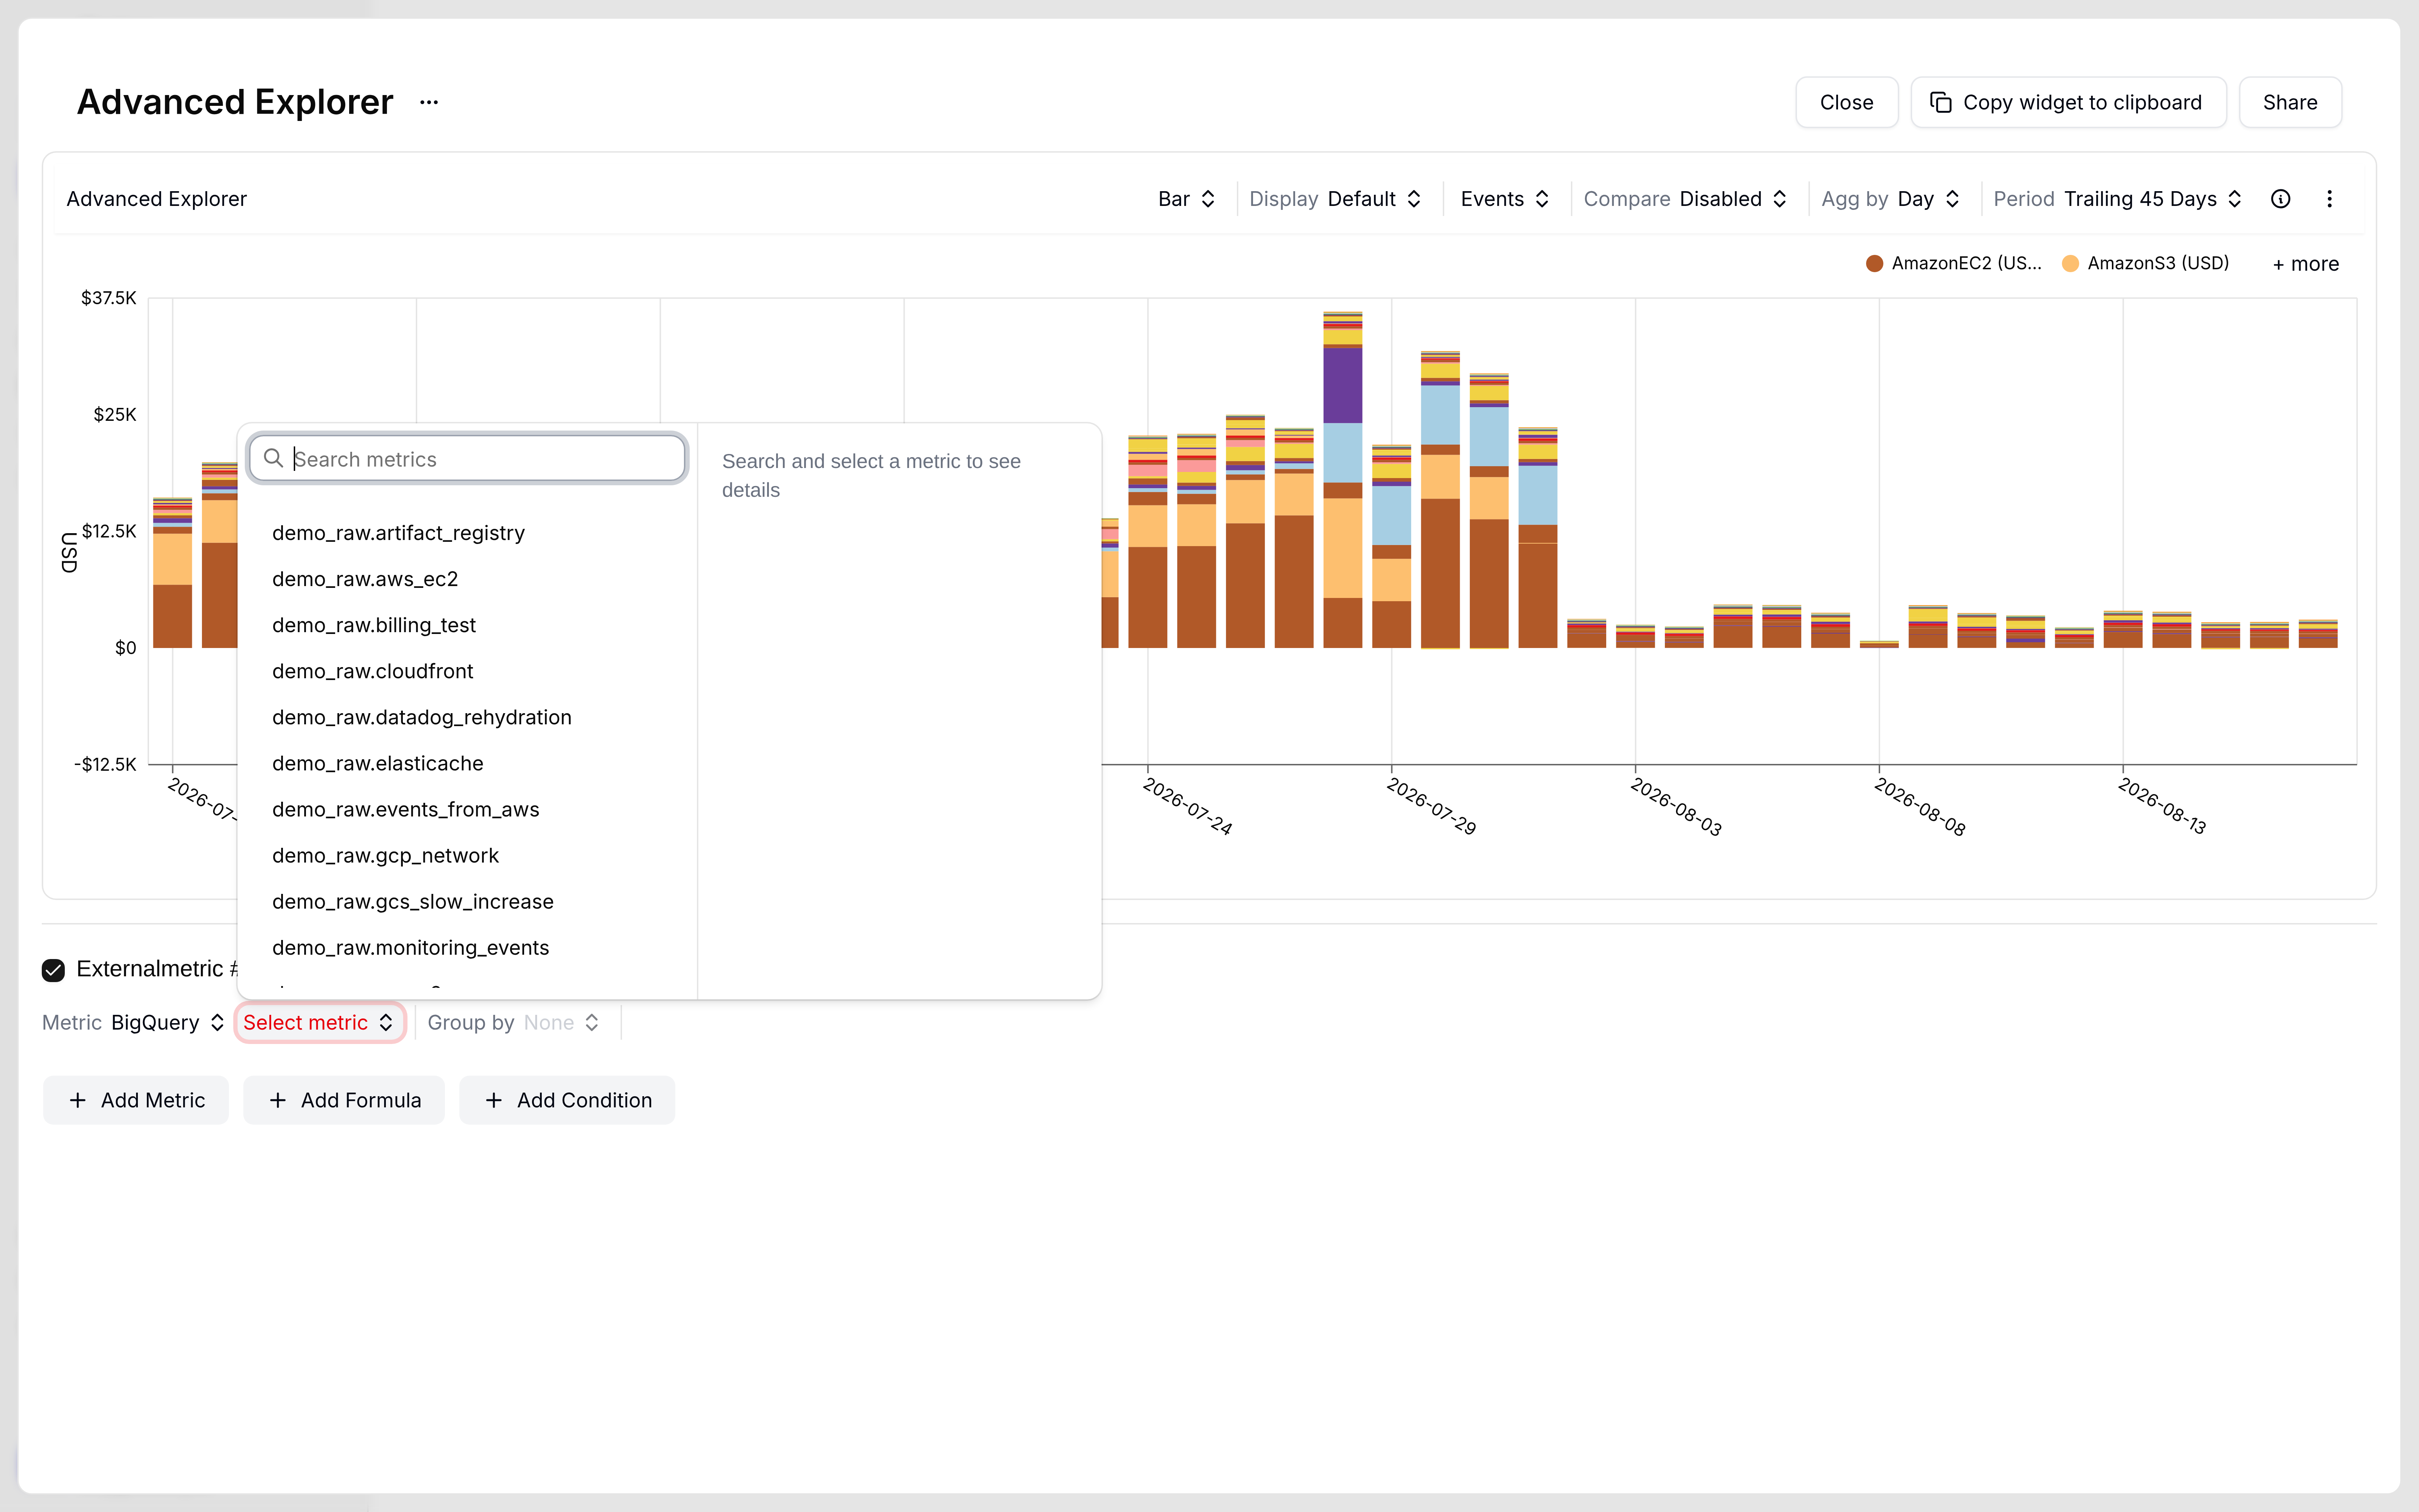Click the Add Formula button
This screenshot has width=2419, height=1512.
tap(344, 1100)
